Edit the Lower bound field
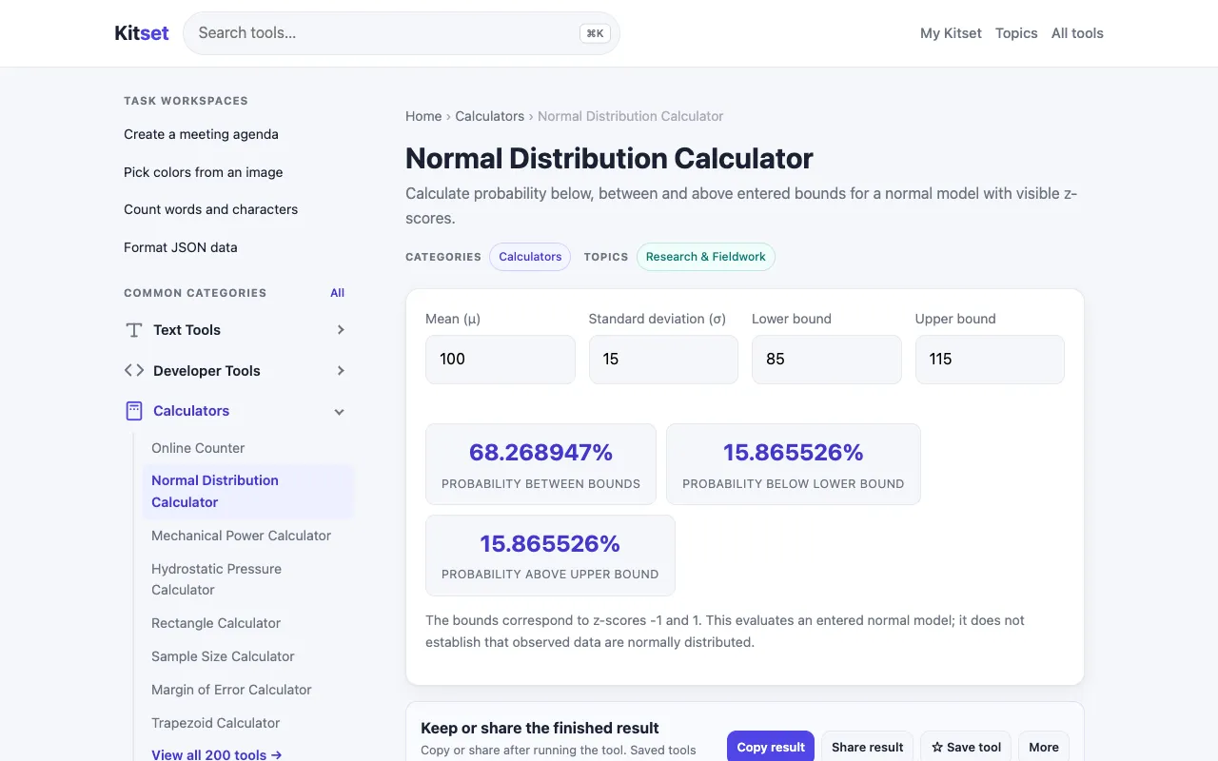This screenshot has height=761, width=1218. tap(827, 360)
